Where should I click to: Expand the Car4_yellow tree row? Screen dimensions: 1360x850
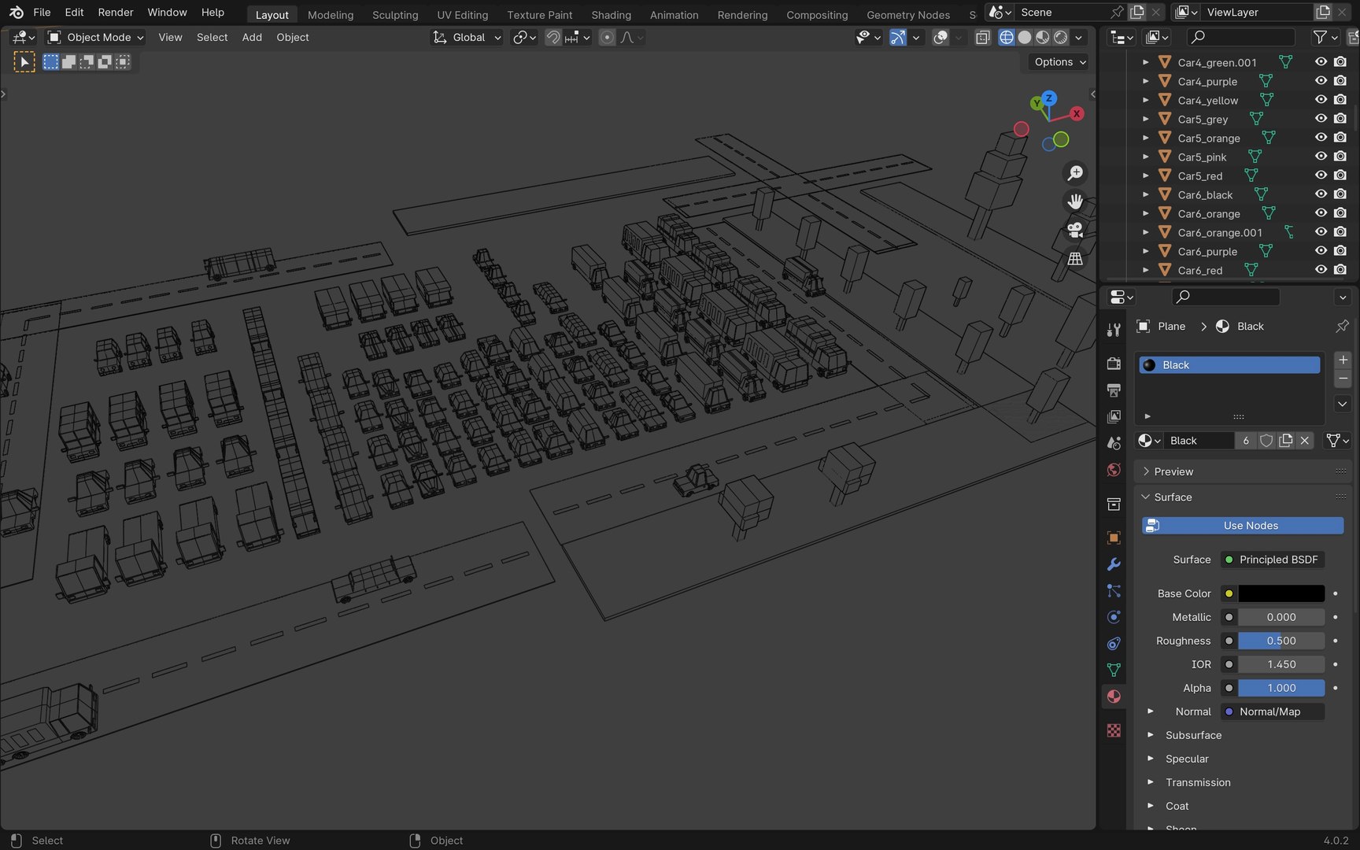(1146, 100)
